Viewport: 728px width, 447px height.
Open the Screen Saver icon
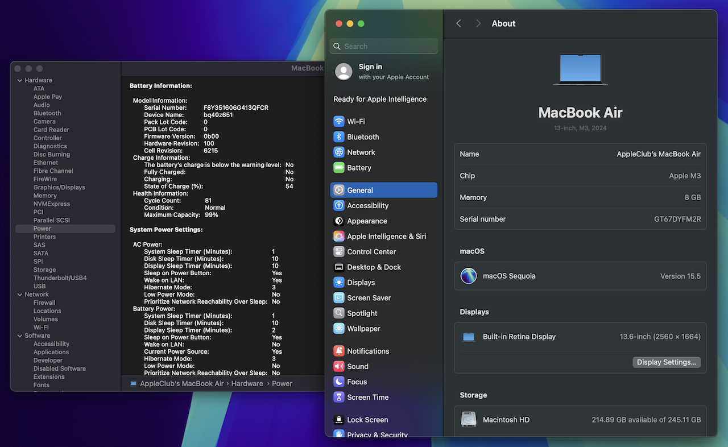coord(339,297)
